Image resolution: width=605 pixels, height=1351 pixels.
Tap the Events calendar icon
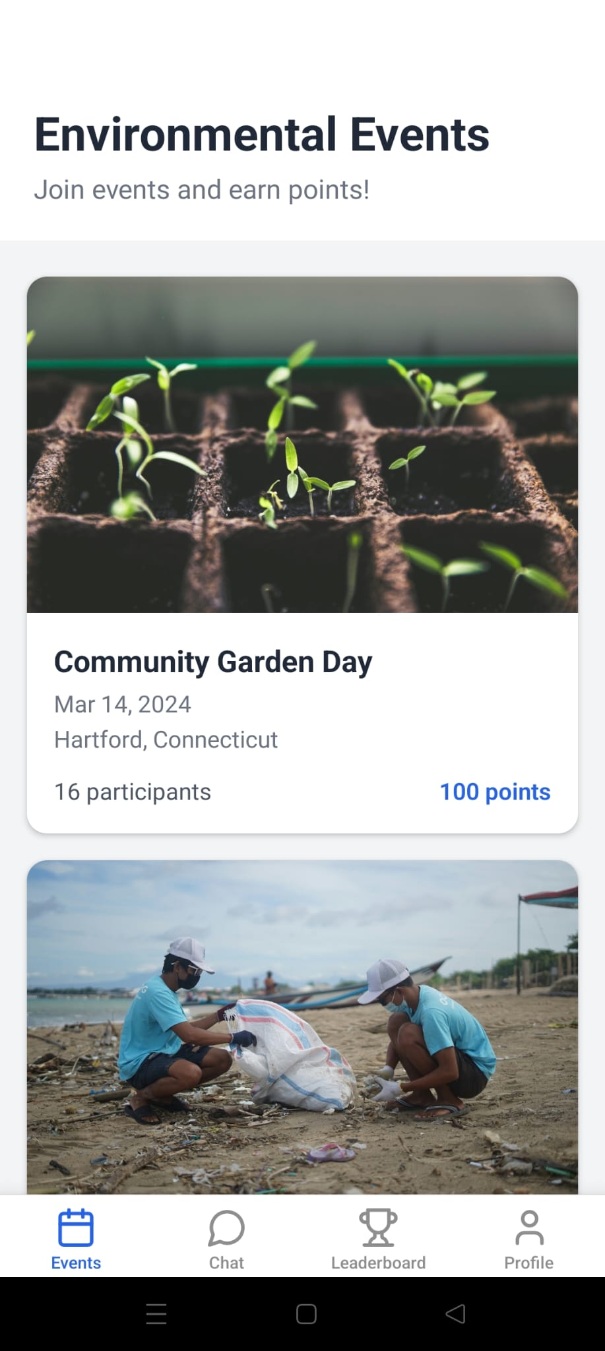(76, 1228)
